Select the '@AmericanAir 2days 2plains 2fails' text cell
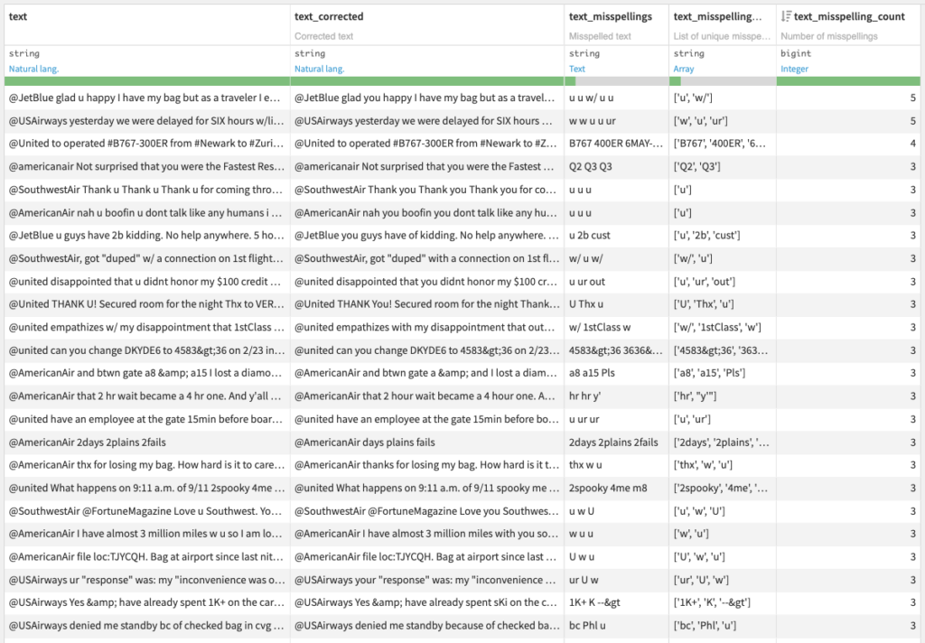The width and height of the screenshot is (925, 643). (x=88, y=443)
